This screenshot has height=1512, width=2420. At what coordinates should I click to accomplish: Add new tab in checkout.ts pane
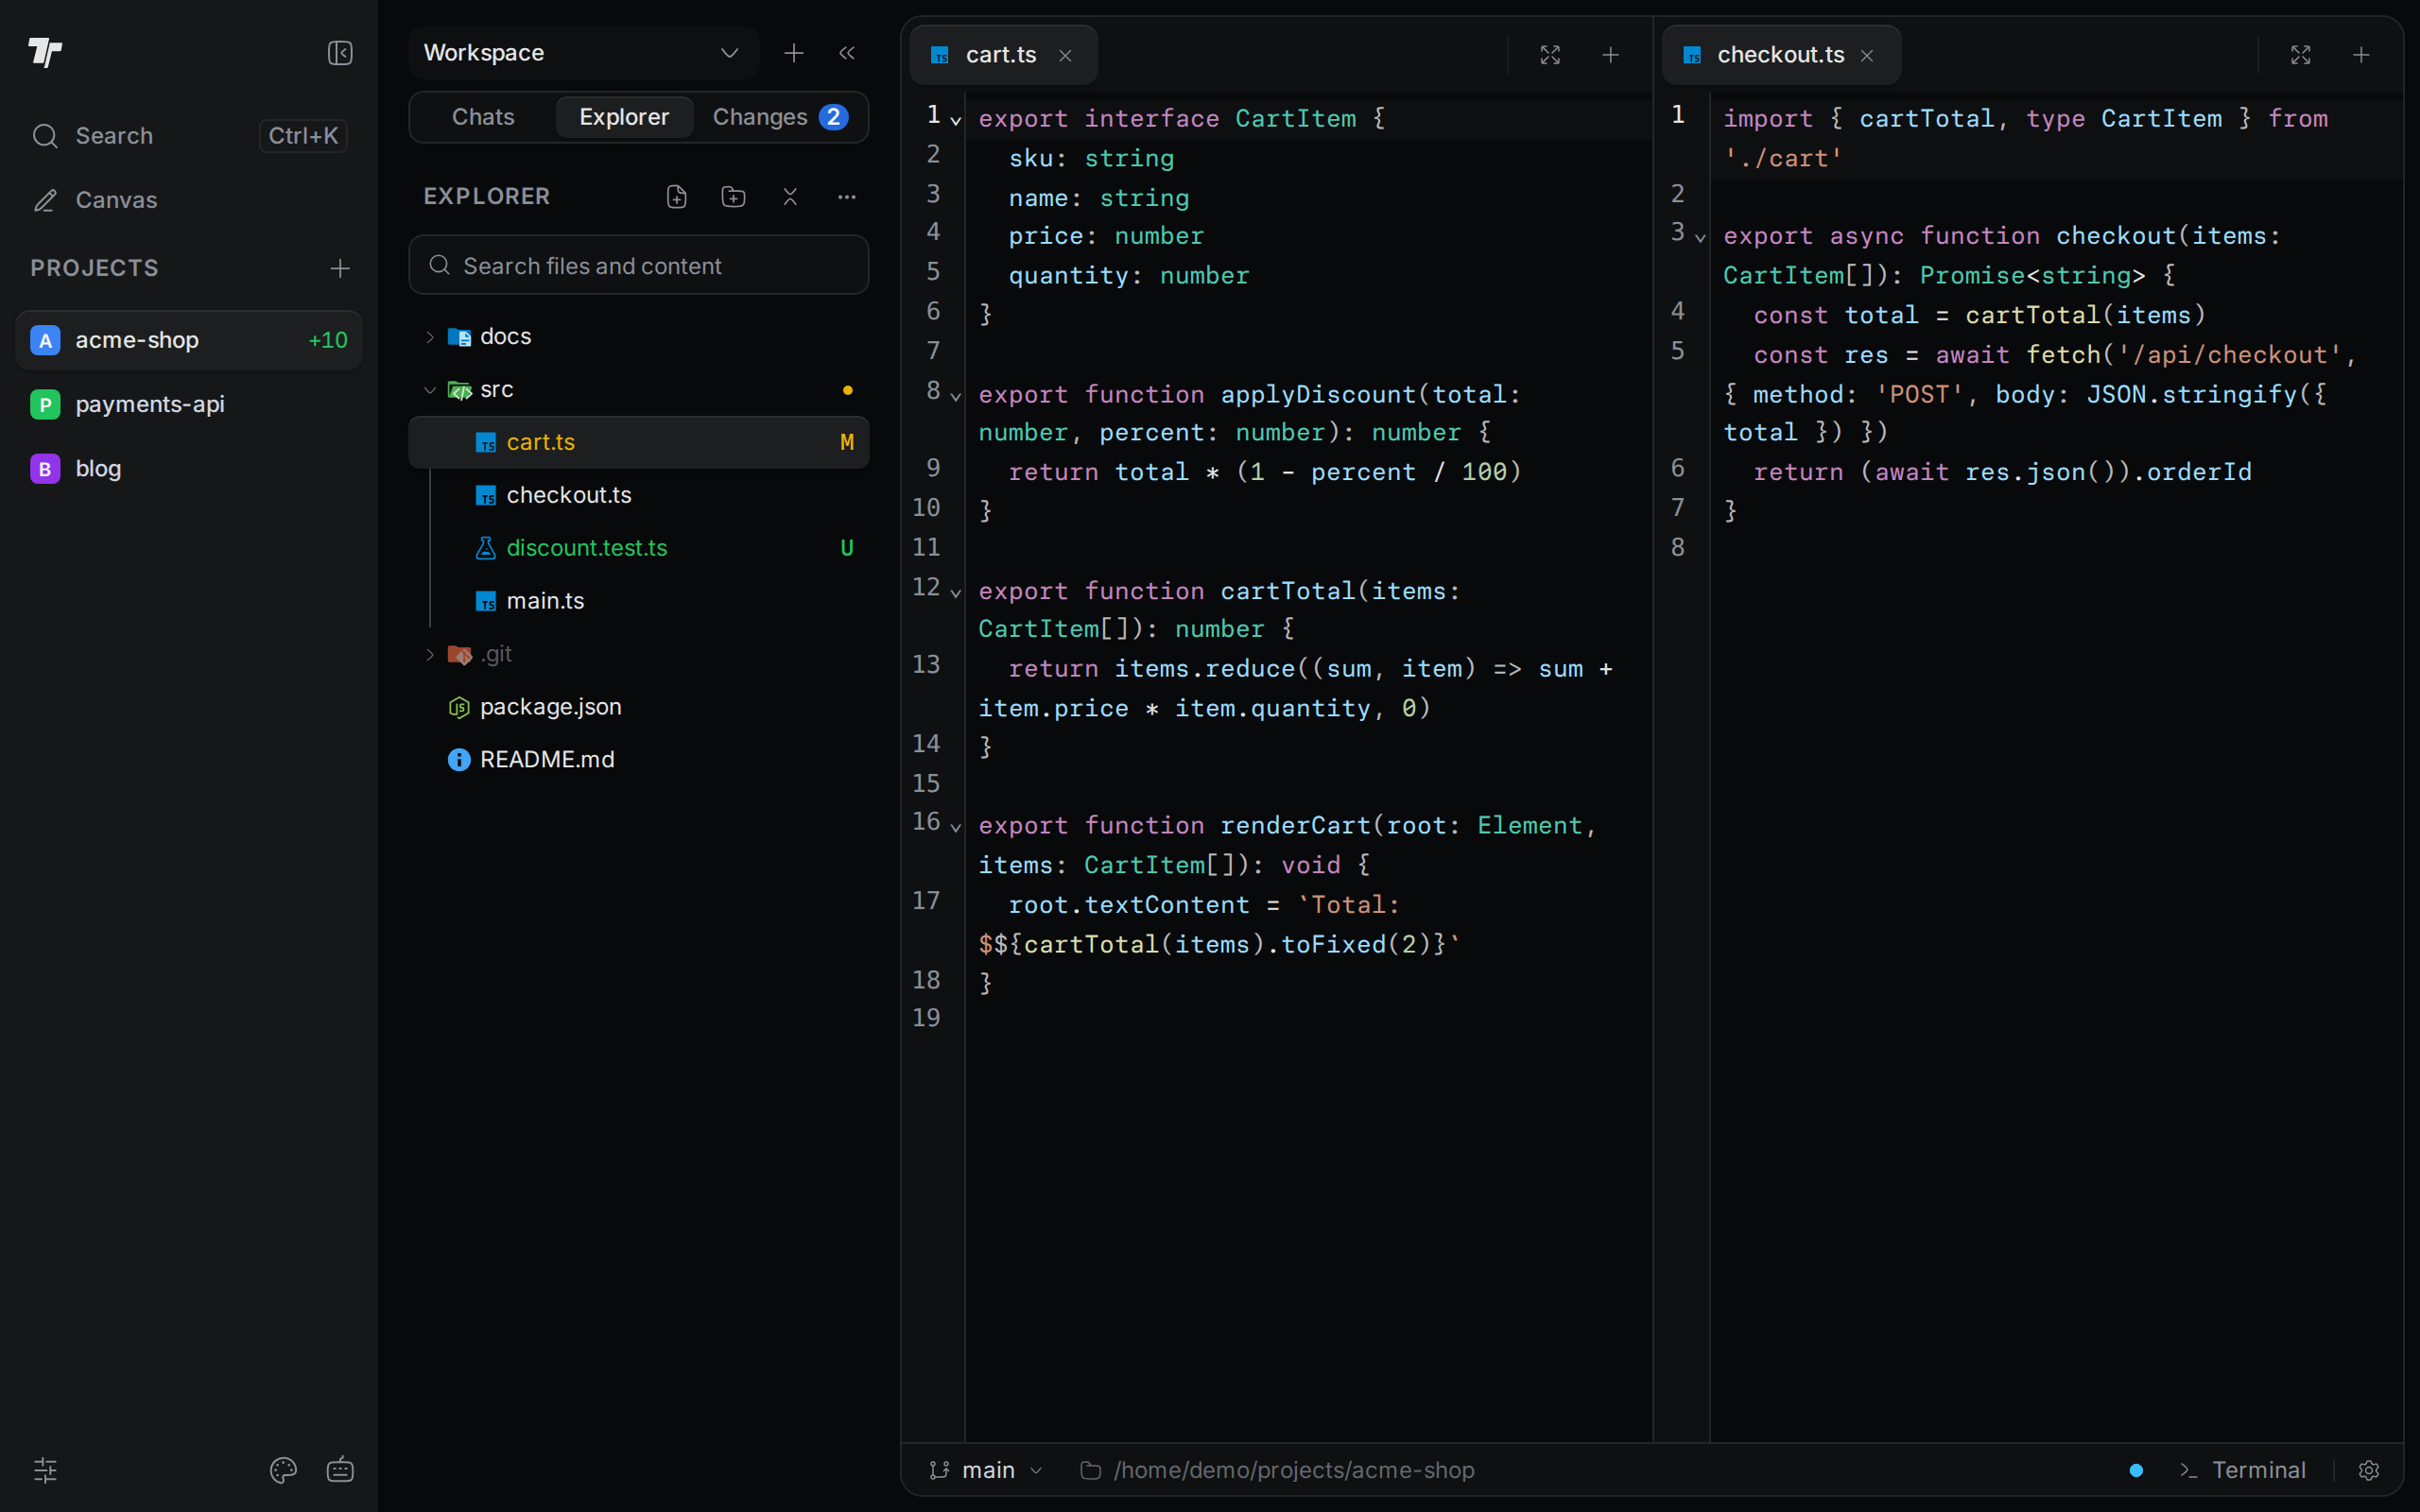point(2362,55)
